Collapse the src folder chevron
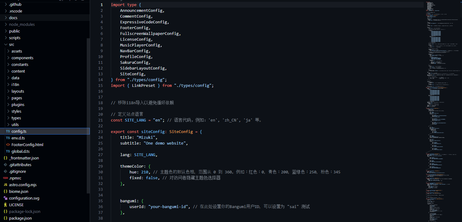Screen dimensions: 462x222 (x=6, y=44)
